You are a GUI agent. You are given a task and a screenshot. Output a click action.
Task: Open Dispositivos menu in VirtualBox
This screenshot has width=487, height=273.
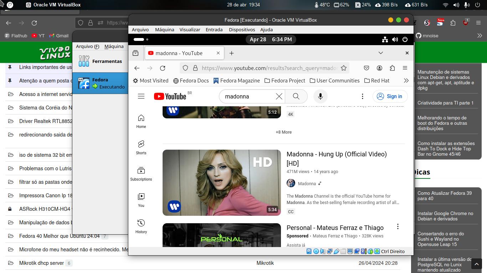[242, 30]
